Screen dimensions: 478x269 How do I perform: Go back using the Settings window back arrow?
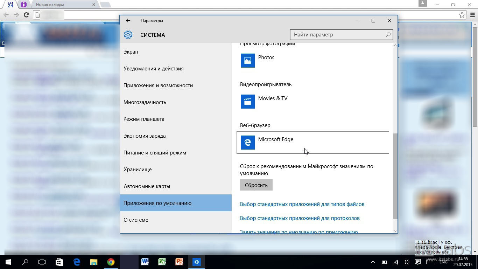[128, 21]
